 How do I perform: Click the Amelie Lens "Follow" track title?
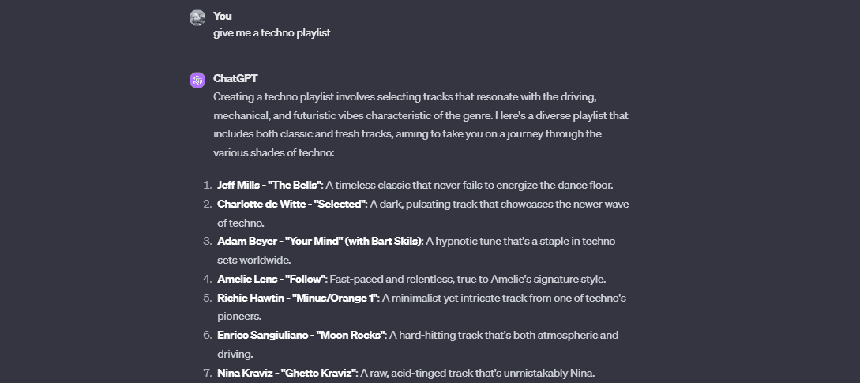coord(270,279)
